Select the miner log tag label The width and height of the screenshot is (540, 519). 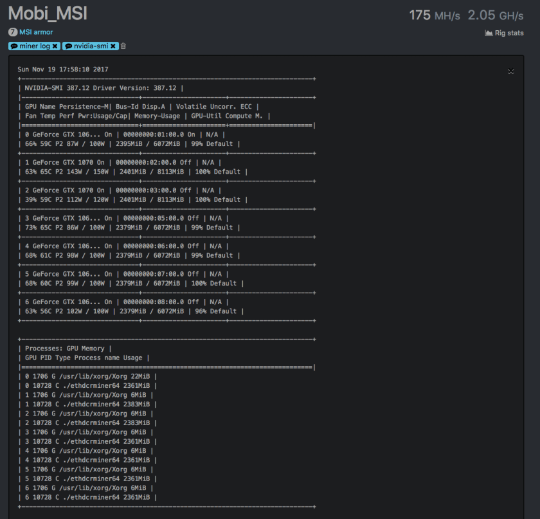(x=35, y=46)
